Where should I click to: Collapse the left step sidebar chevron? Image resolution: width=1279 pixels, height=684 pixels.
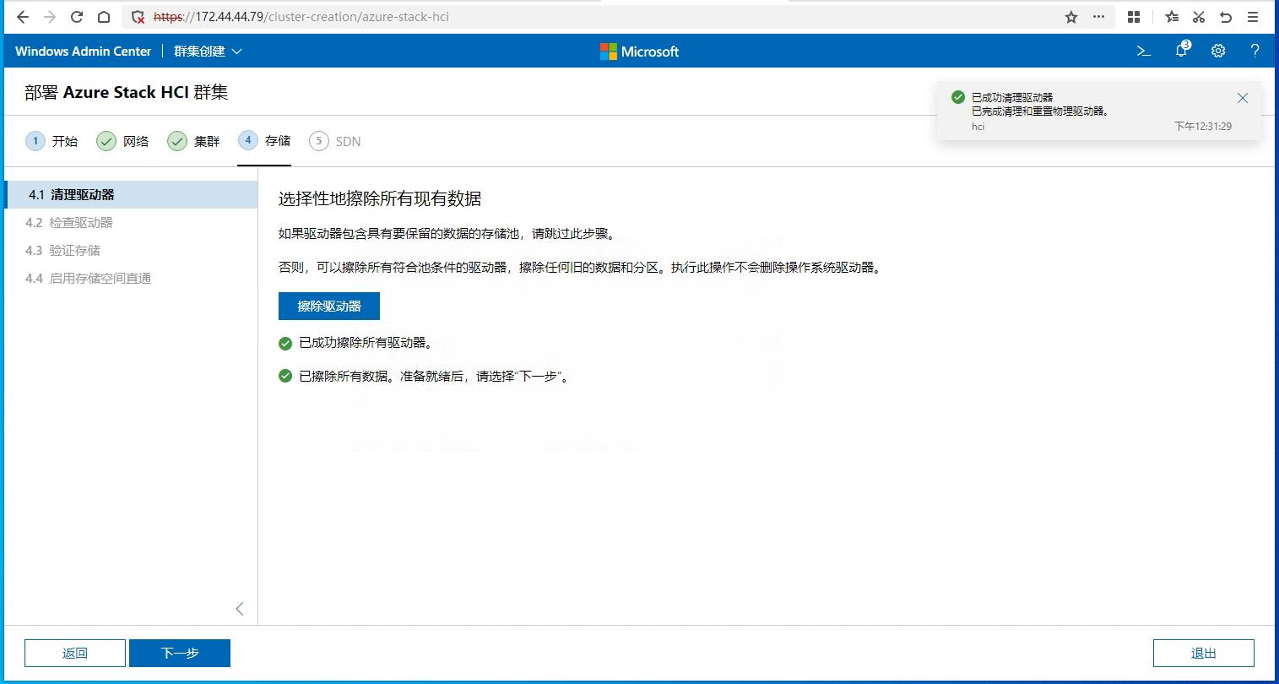240,609
